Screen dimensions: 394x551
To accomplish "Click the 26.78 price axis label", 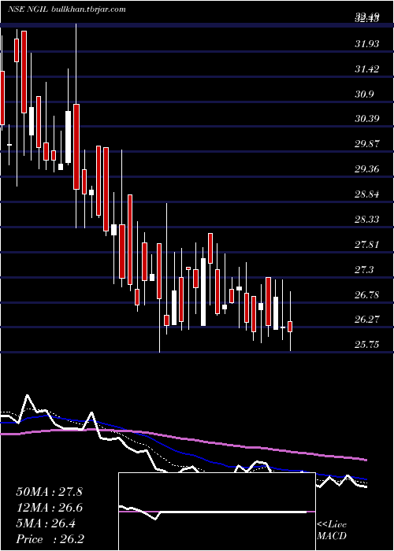I will click(367, 295).
